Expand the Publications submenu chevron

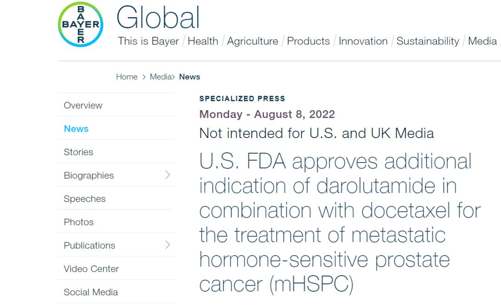coord(167,245)
